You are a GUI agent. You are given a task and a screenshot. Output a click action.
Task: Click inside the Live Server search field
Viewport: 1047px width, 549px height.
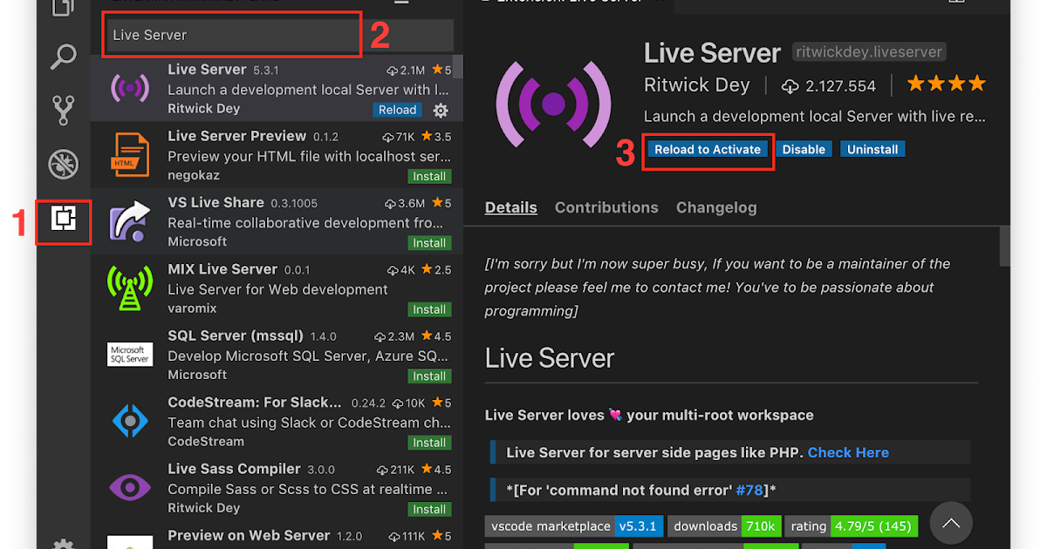(x=231, y=35)
